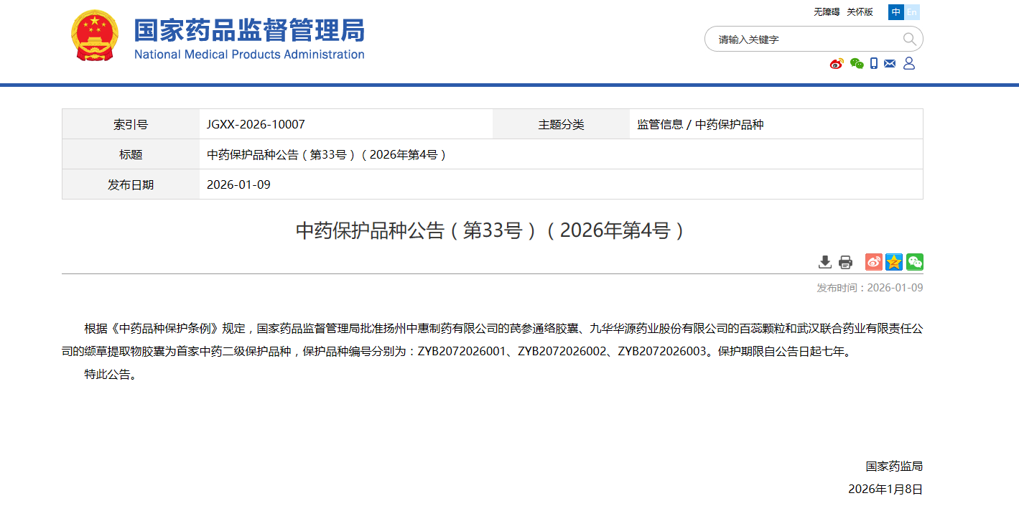Share article via the red Weibo square button

click(873, 262)
